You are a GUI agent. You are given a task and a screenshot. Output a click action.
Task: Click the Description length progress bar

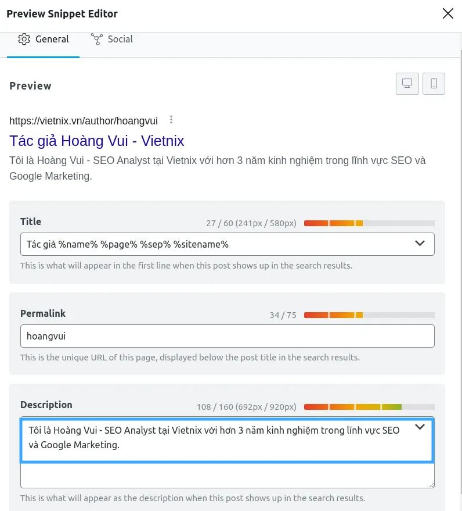369,407
